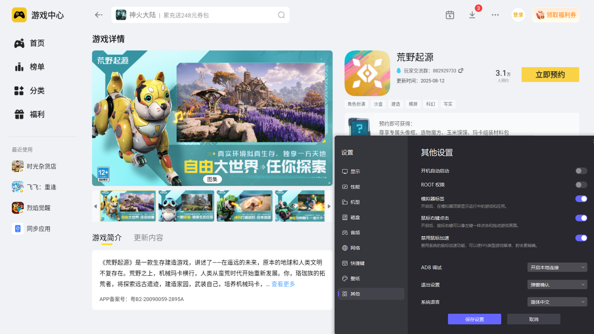Open the download manager icon

click(472, 15)
